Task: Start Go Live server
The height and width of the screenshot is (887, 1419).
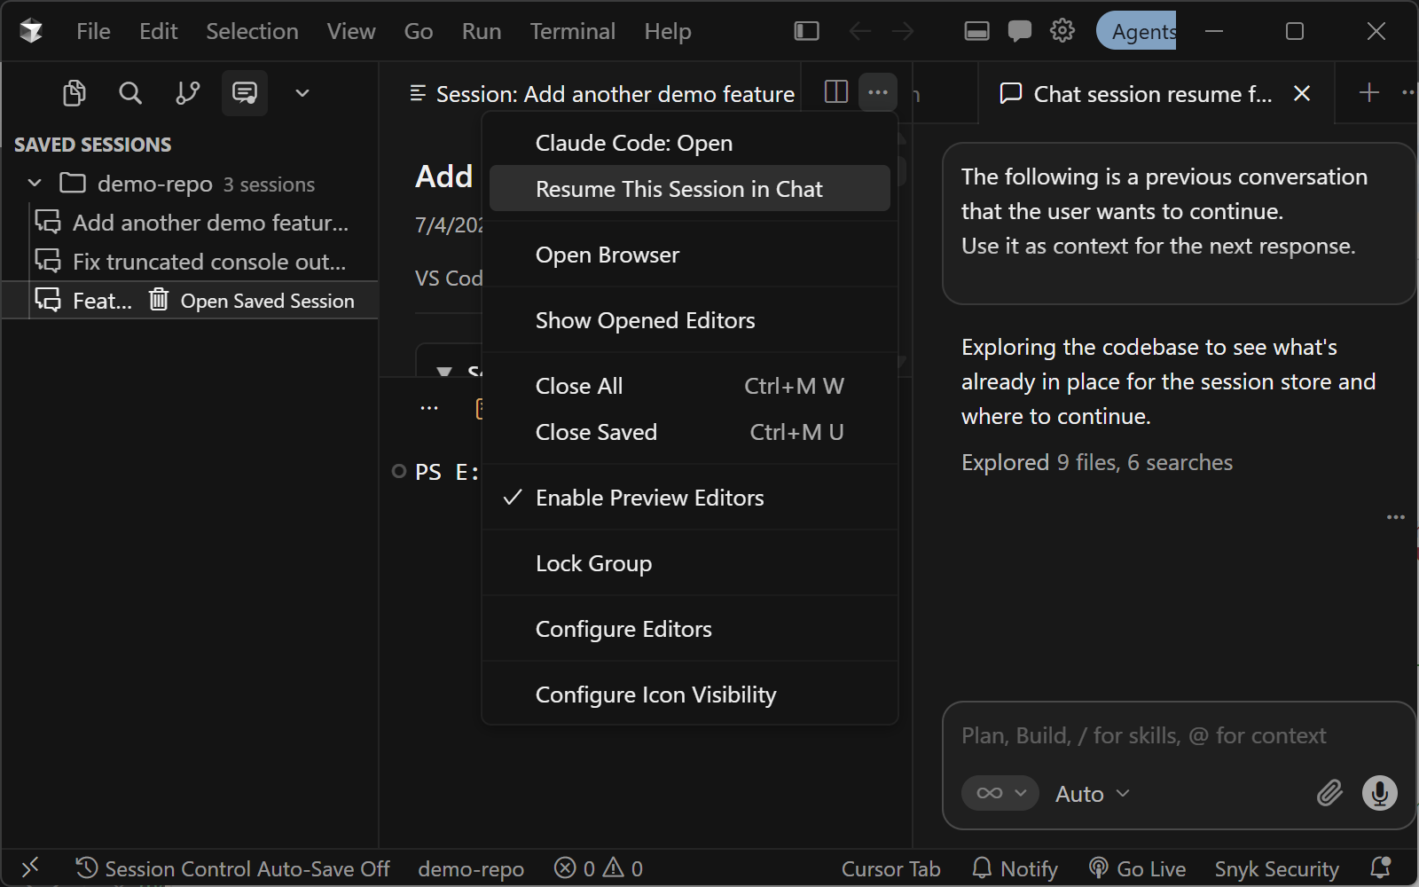Action: (x=1138, y=868)
